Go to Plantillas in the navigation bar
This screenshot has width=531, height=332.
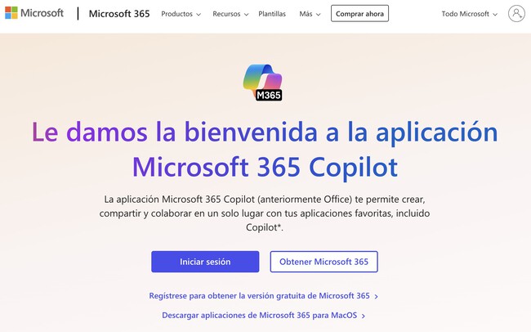pos(272,14)
